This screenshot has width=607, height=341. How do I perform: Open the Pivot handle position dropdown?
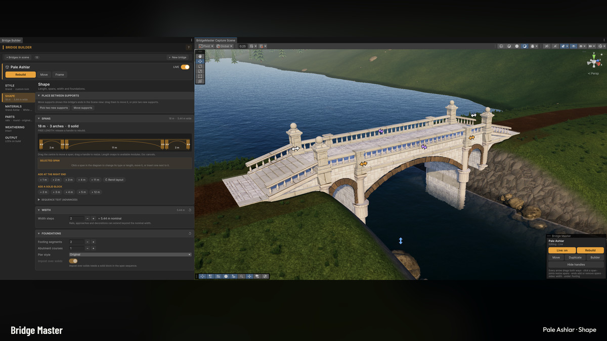206,46
